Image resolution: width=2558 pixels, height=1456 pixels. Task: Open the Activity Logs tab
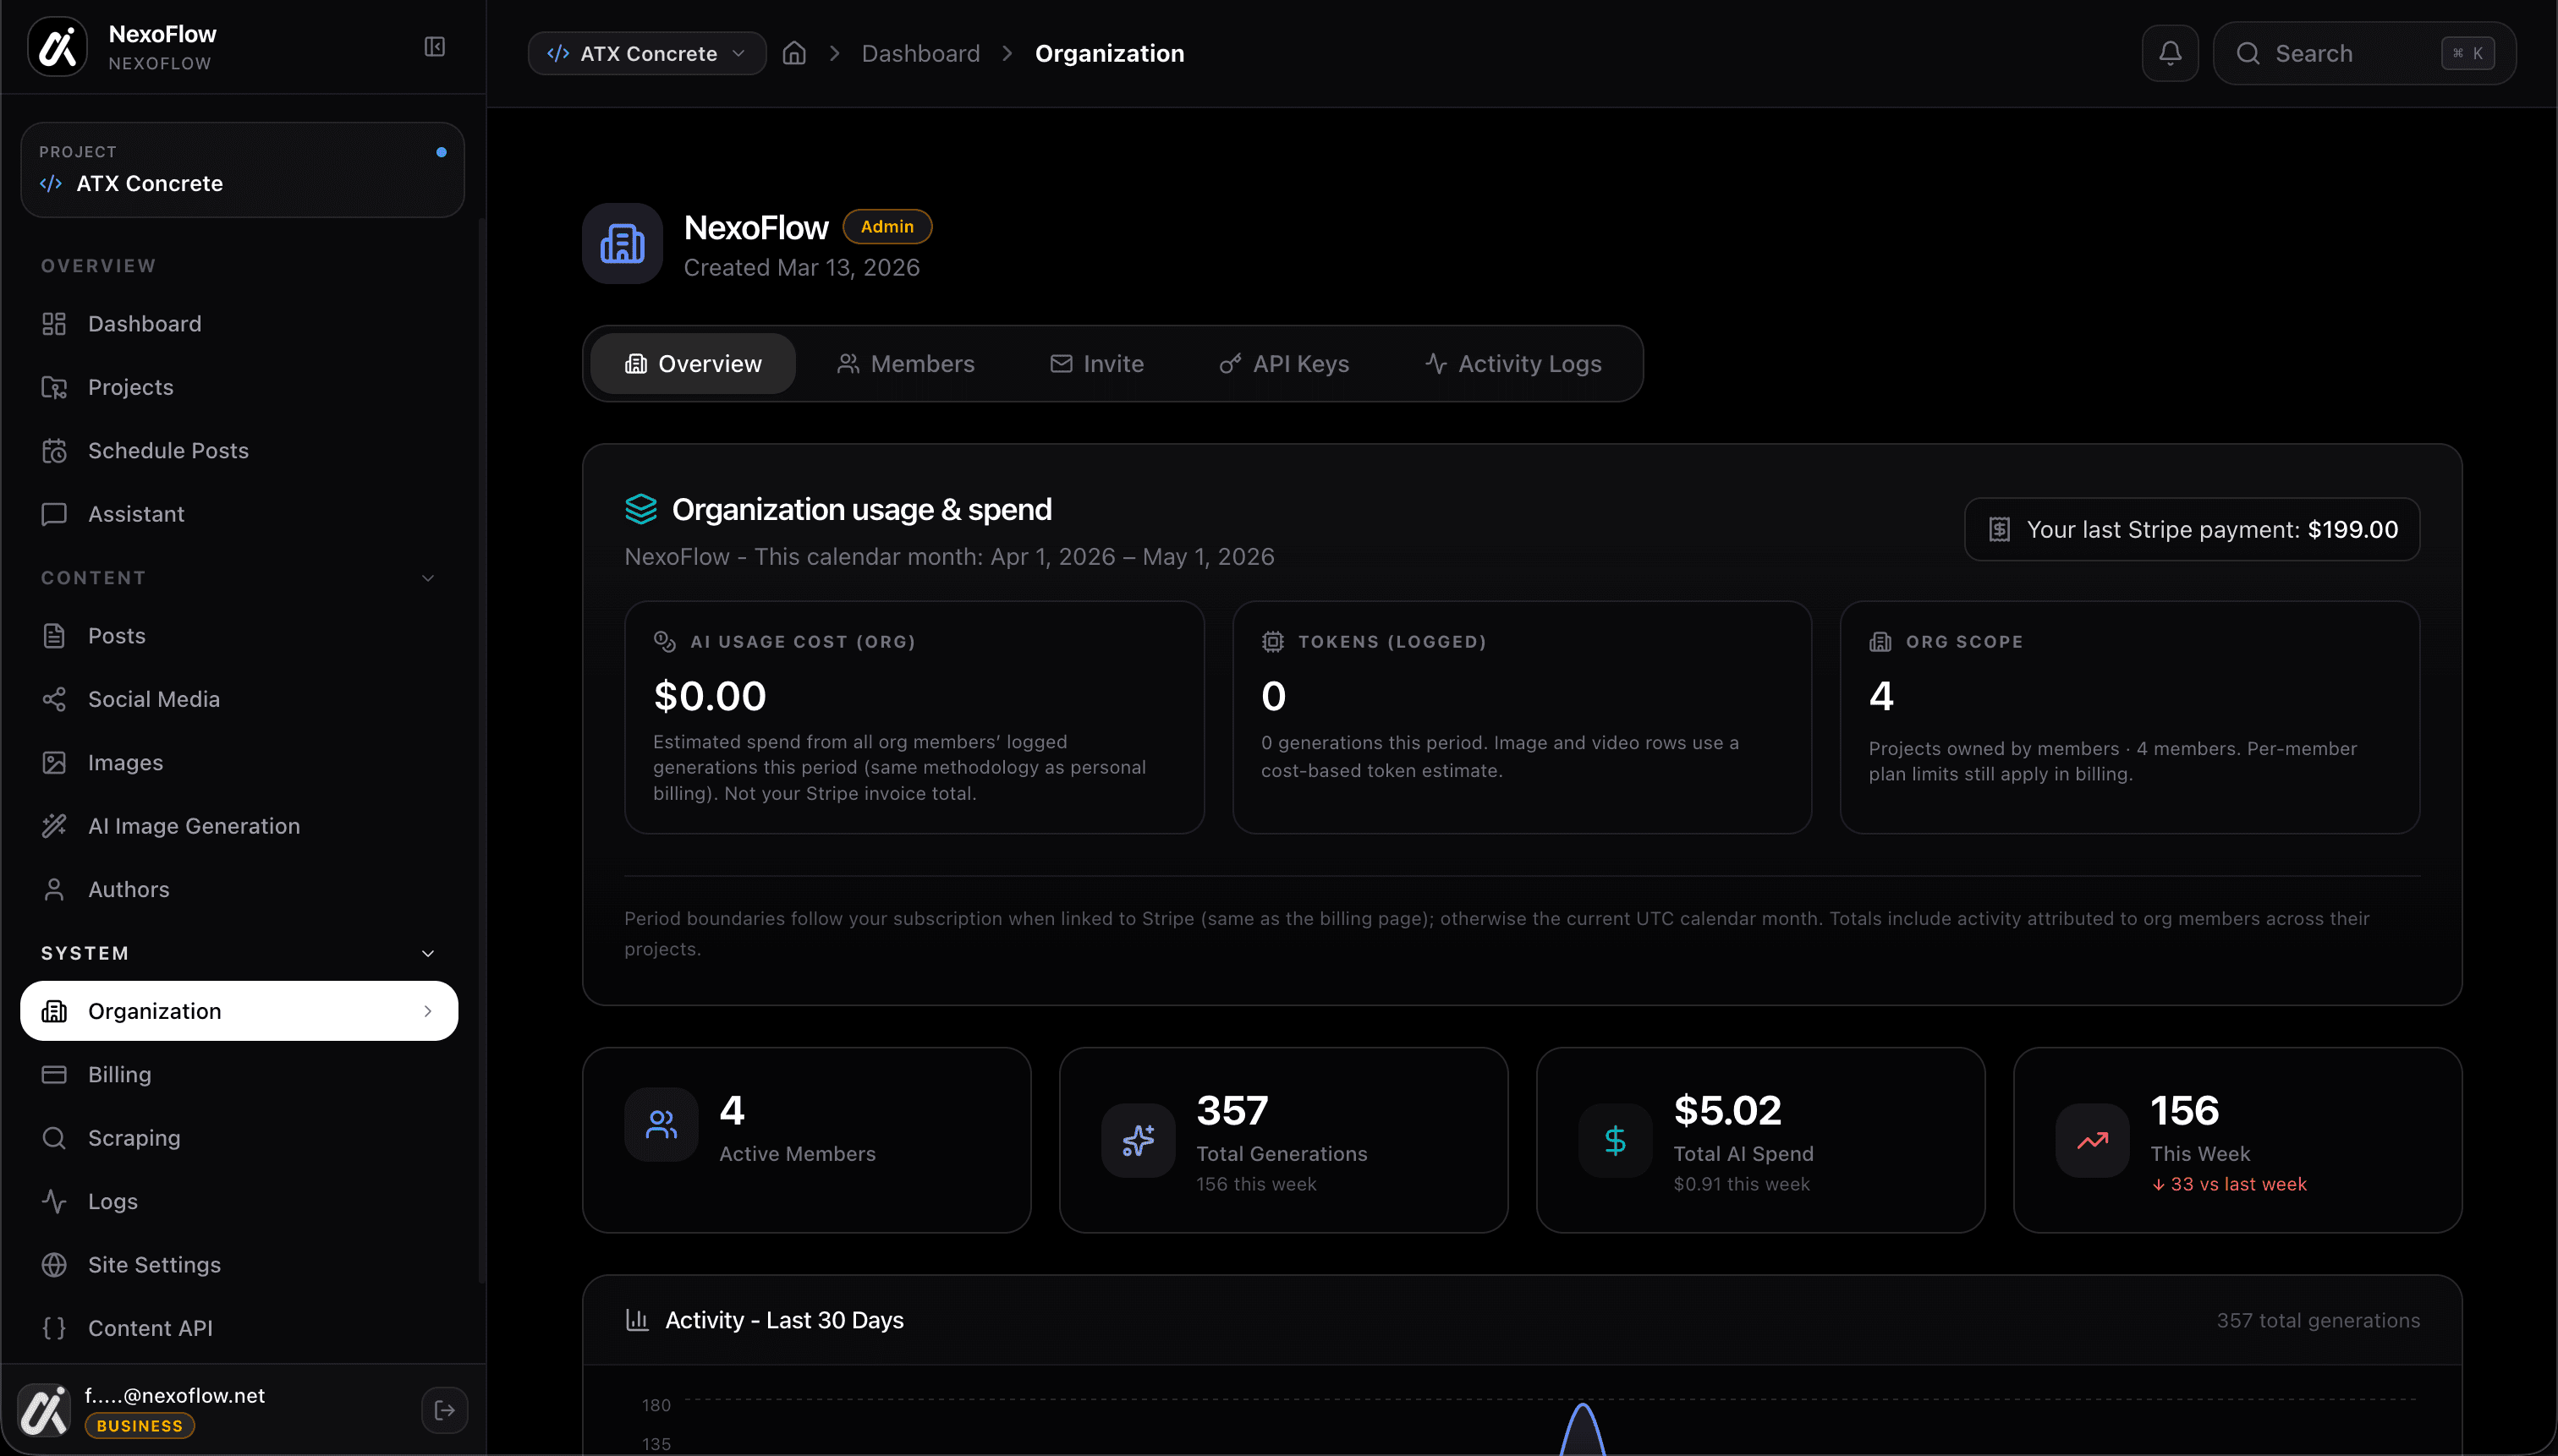(1512, 364)
